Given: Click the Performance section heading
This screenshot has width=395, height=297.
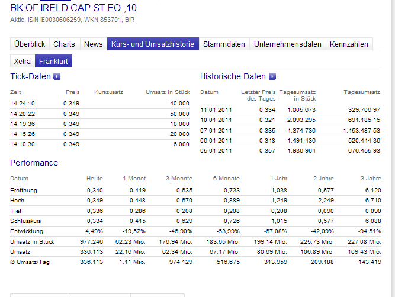Looking at the screenshot, I should pos(34,163).
